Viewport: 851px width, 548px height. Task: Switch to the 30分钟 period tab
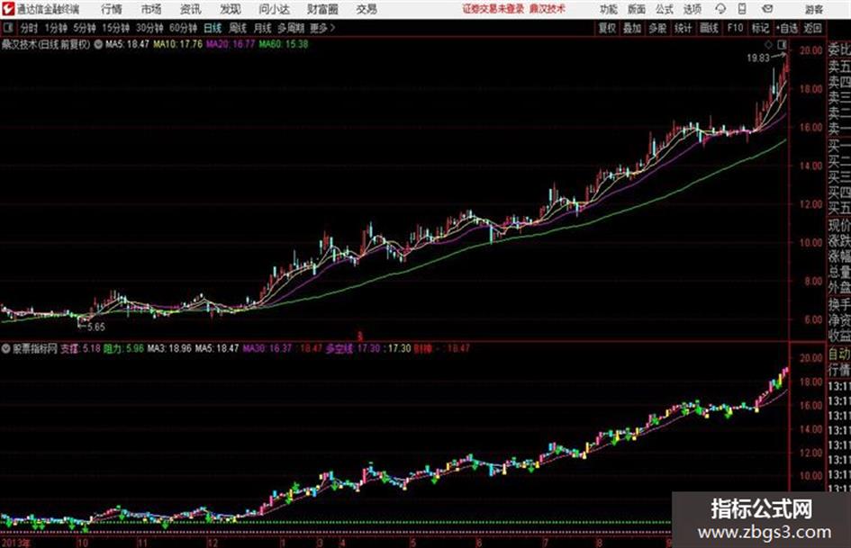149,28
